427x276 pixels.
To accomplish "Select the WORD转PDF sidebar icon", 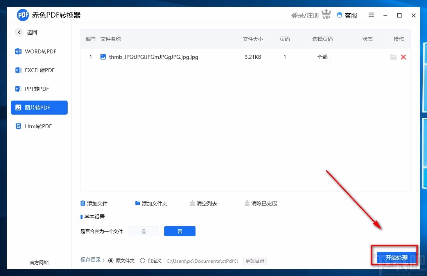I will (18, 51).
